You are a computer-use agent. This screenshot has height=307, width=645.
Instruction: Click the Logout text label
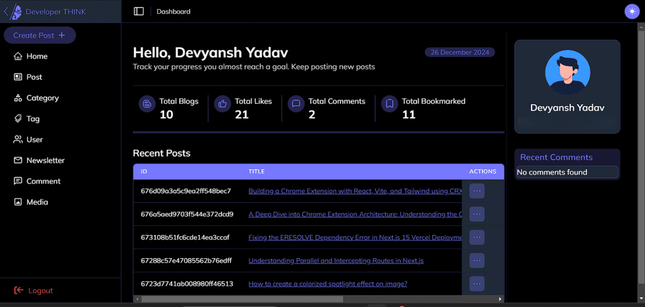coord(41,290)
